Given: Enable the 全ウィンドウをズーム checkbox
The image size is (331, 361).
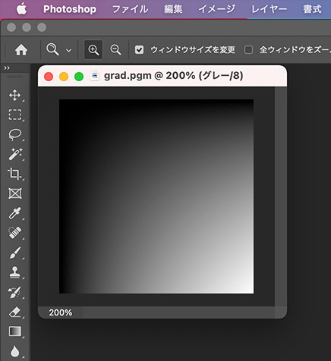Looking at the screenshot, I should coord(248,49).
